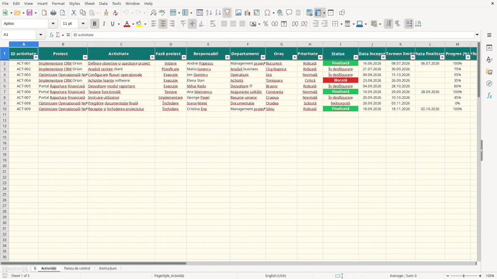This screenshot has height=279, width=497.
Task: Click the Save document icon
Action: (x=29, y=13)
